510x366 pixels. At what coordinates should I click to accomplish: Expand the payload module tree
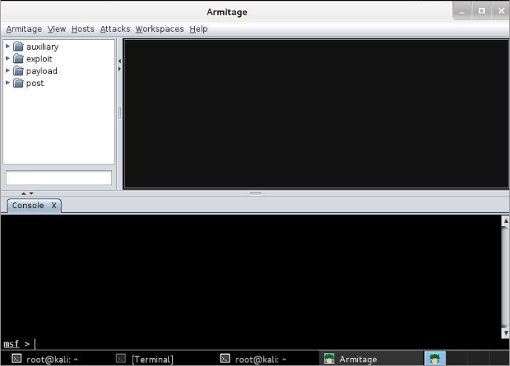(x=8, y=71)
